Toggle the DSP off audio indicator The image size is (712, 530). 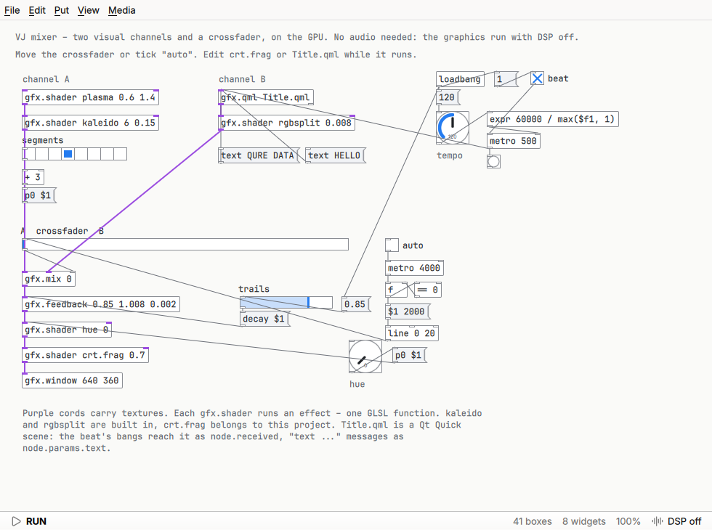coord(676,521)
